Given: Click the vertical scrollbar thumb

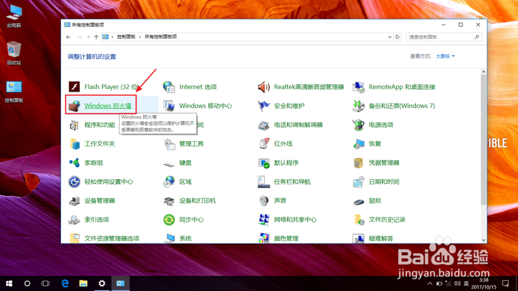Looking at the screenshot, I should pyautogui.click(x=484, y=140).
